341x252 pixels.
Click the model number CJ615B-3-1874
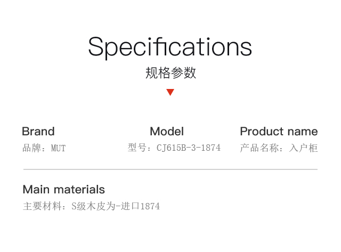pyautogui.click(x=189, y=148)
